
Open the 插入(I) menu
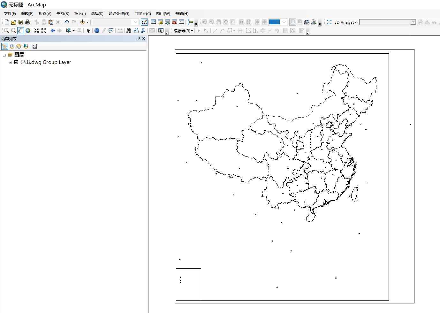(x=80, y=14)
